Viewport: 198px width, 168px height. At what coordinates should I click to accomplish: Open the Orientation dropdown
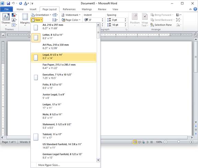click(x=41, y=15)
